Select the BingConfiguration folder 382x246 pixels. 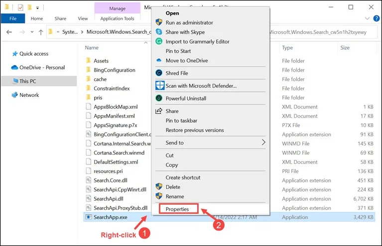click(x=114, y=70)
